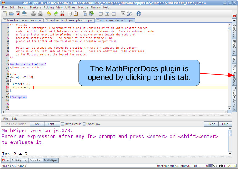Viewport: 238px width, 169px height.
Task: Click the Clear console button
Action: click(211, 124)
